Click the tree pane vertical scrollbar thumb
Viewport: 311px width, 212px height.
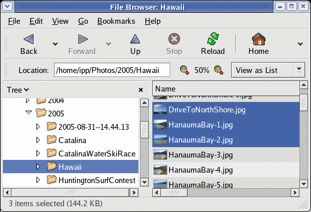(144, 130)
